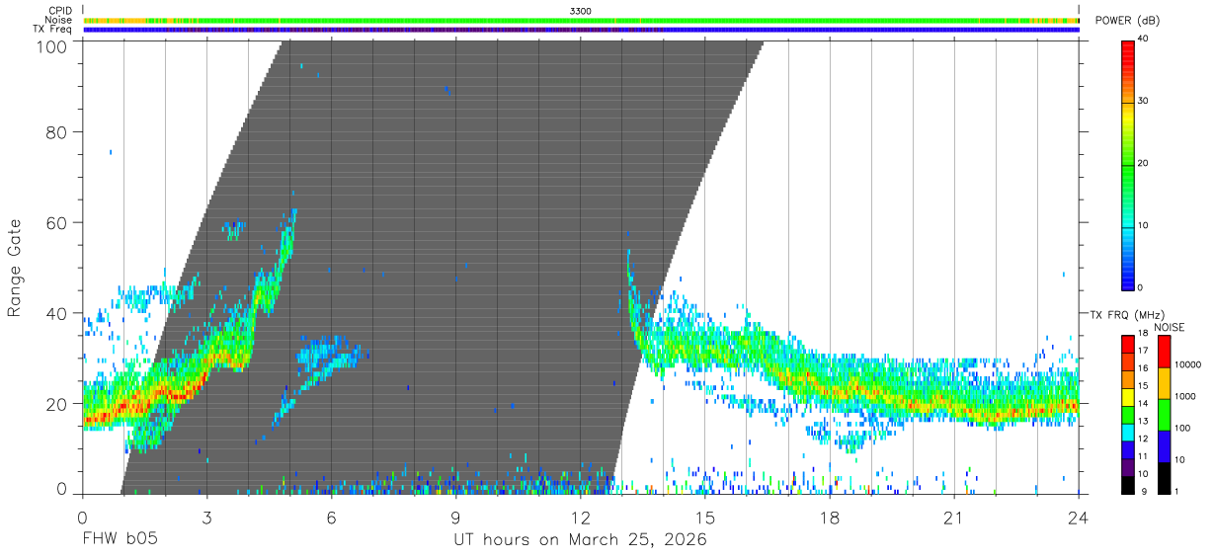Viewport: 1213px width, 560px height.
Task: Click the 100 tick on Range Gate axis
Action: tap(49, 46)
